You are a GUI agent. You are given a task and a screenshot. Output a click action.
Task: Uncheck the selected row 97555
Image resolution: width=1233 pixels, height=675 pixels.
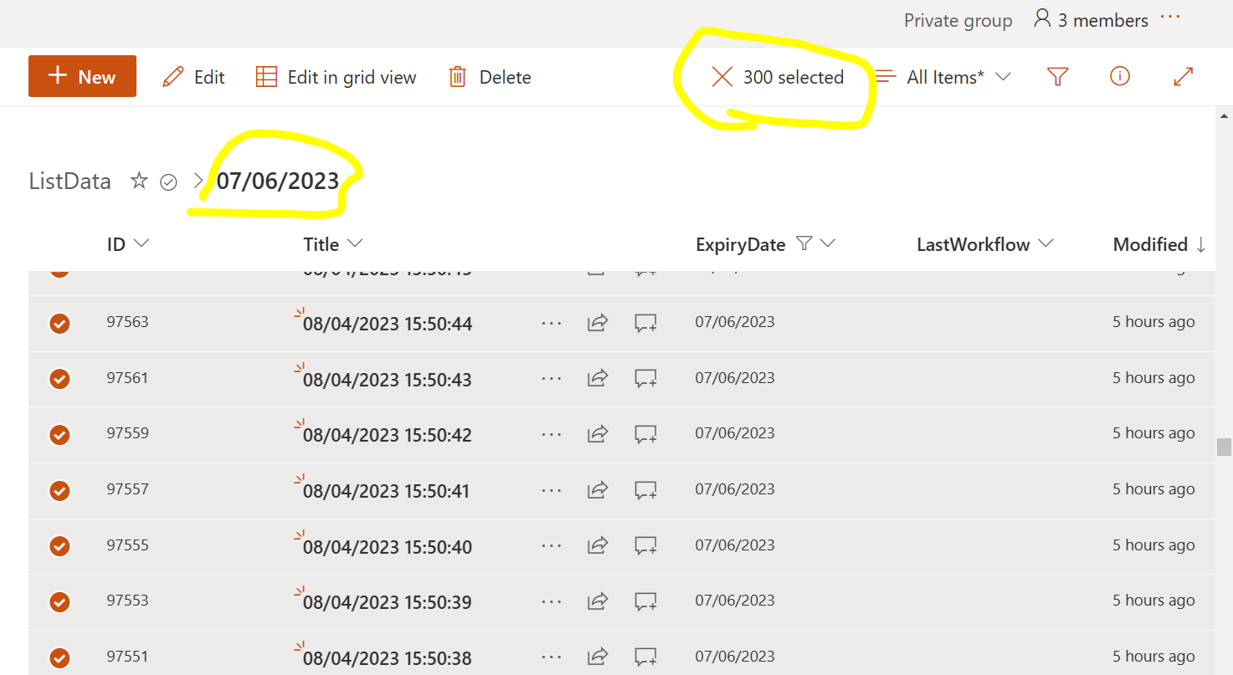pos(59,546)
